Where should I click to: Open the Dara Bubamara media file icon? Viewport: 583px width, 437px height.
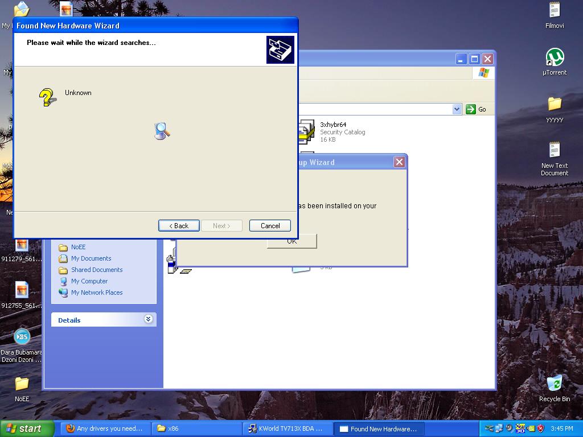pyautogui.click(x=22, y=336)
